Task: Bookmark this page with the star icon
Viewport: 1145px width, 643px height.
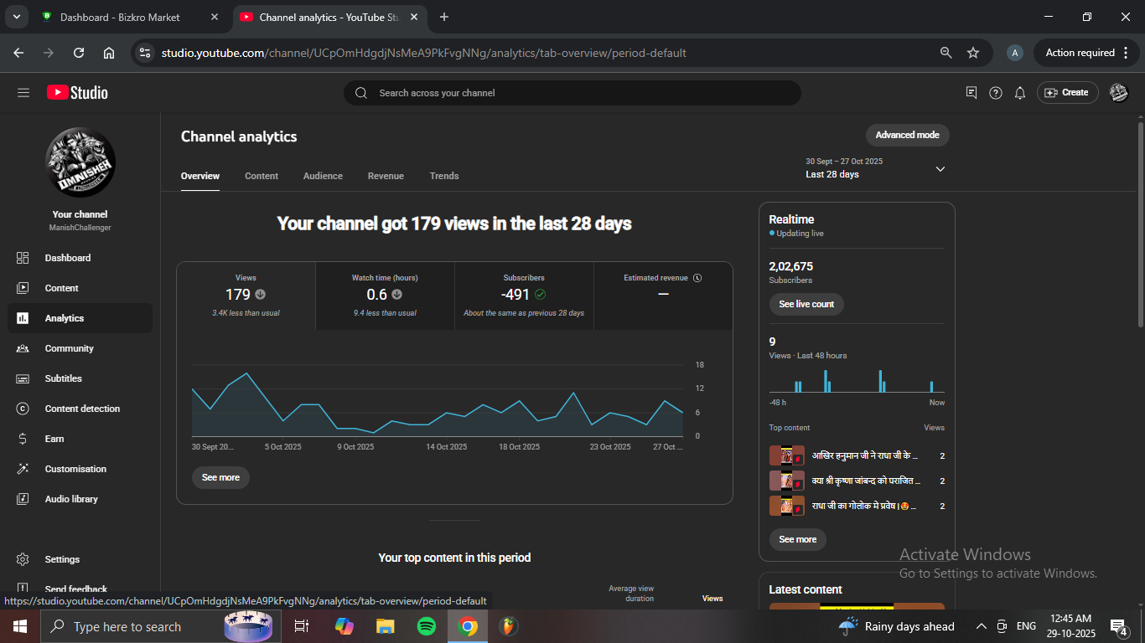Action: 973,53
